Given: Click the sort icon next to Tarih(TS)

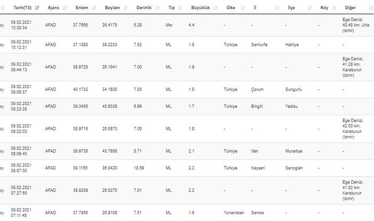Looking at the screenshot, I should click(37, 9).
